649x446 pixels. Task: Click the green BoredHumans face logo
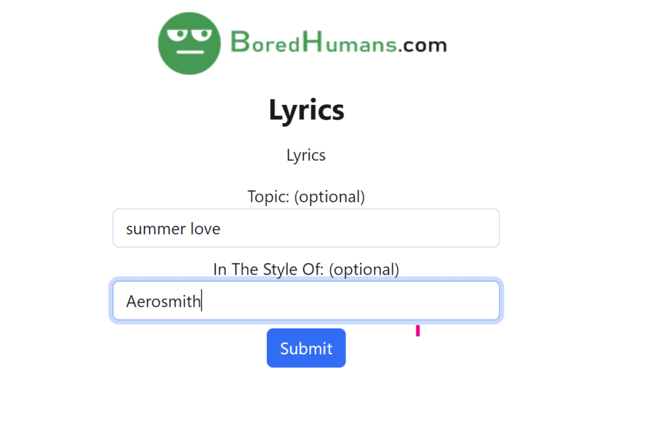coord(188,42)
